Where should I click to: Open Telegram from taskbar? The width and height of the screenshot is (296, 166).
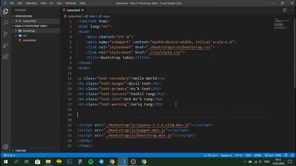[101, 162]
